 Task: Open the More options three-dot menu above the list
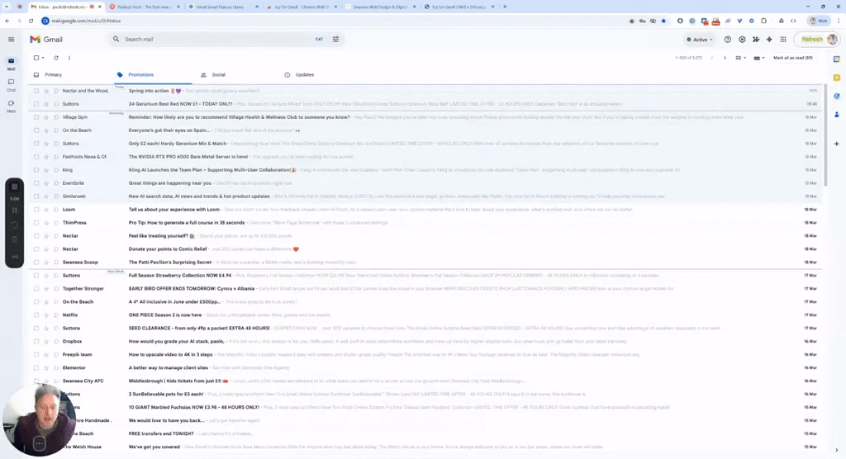[69, 58]
